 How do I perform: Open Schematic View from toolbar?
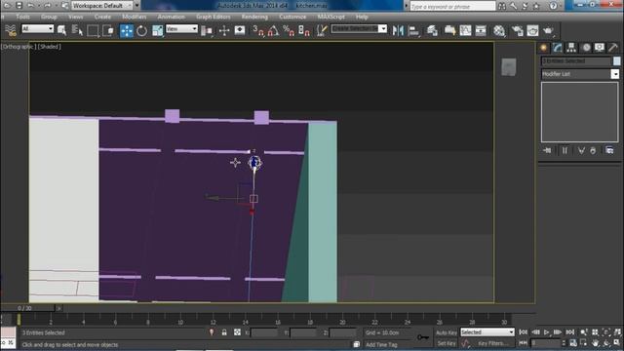(481, 30)
